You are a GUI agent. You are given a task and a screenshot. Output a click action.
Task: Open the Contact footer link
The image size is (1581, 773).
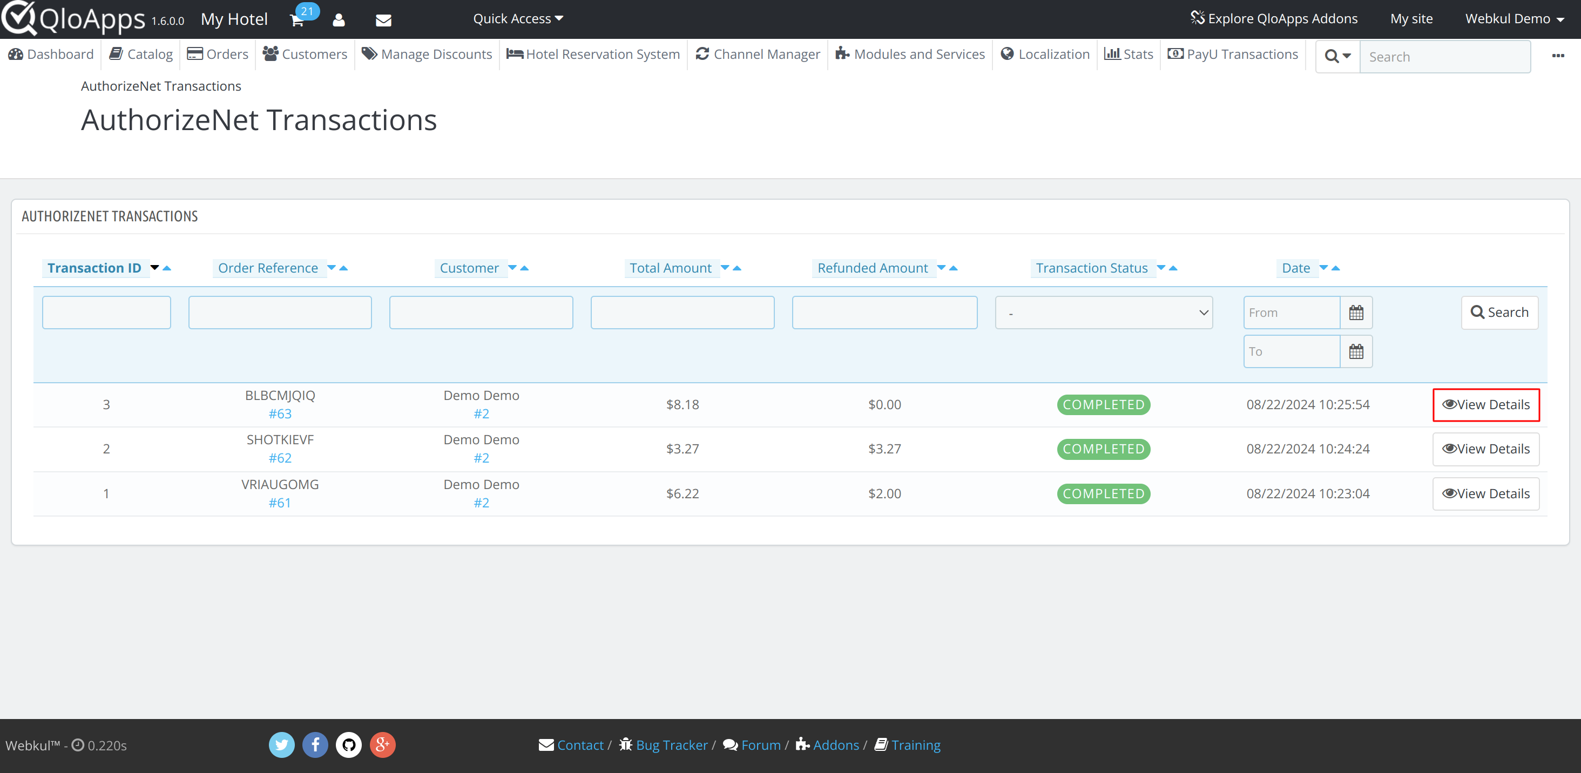coord(571,745)
